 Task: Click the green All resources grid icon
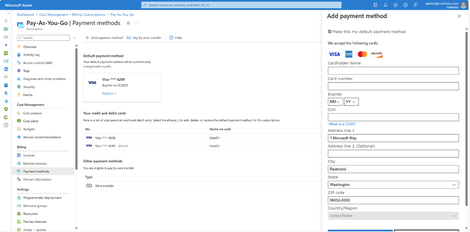(x=6, y=53)
